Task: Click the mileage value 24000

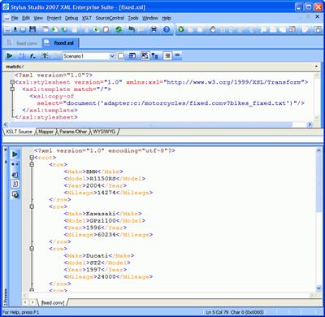Action: coord(106,276)
